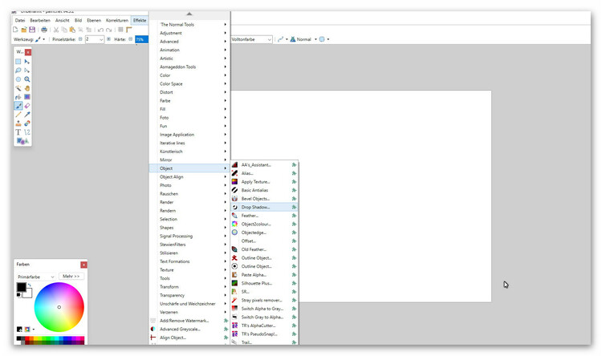Select the Recolor tool
The height and width of the screenshot is (356, 602).
click(x=26, y=123)
